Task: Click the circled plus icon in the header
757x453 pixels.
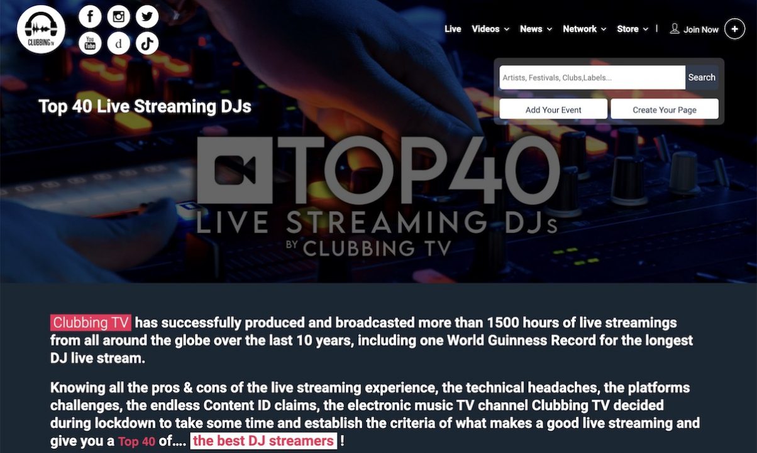Action: point(734,29)
